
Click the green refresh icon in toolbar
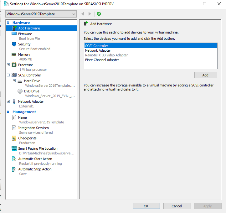[99, 14]
